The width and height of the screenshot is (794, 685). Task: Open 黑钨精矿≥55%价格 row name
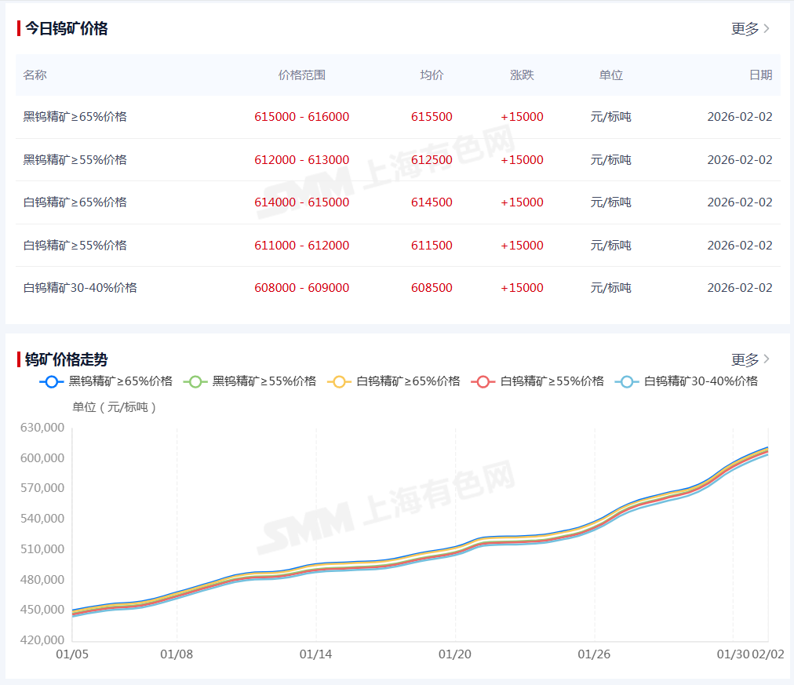click(x=75, y=160)
